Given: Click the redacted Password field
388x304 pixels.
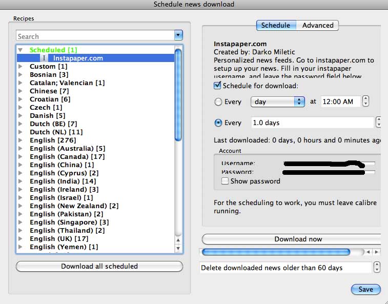Looking at the screenshot, I should tap(329, 172).
